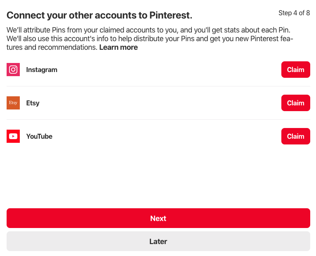
Task: Click the Connect your other accounts heading
Action: coord(99,15)
